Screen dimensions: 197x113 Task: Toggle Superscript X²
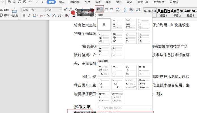[49, 15]
